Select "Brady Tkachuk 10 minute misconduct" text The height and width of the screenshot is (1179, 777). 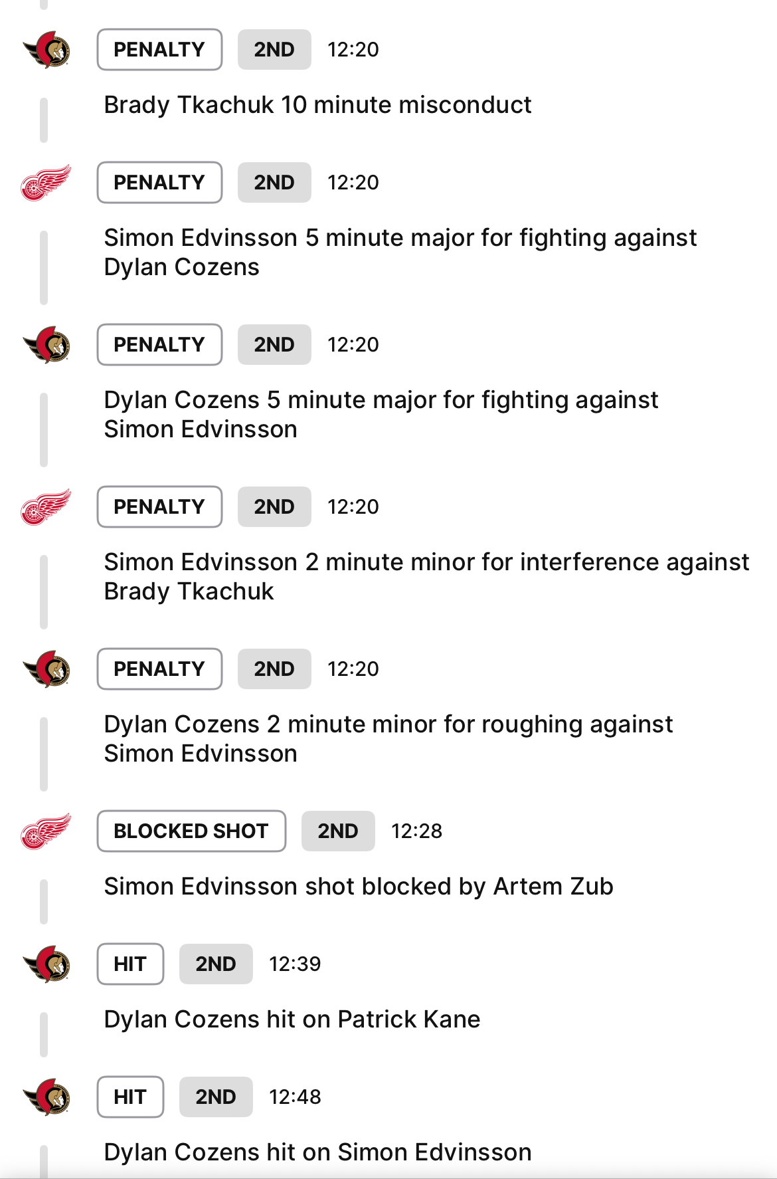(317, 105)
